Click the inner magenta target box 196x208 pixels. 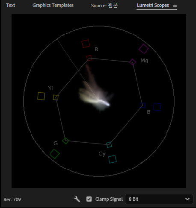pyautogui.click(x=133, y=62)
